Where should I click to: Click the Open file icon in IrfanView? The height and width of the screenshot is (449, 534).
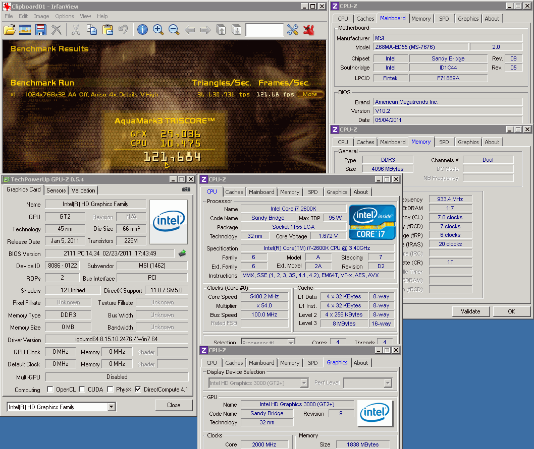[10, 30]
